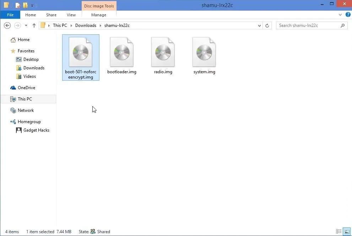352x236 pixels.
Task: Click the Network icon in sidebar
Action: [13, 110]
